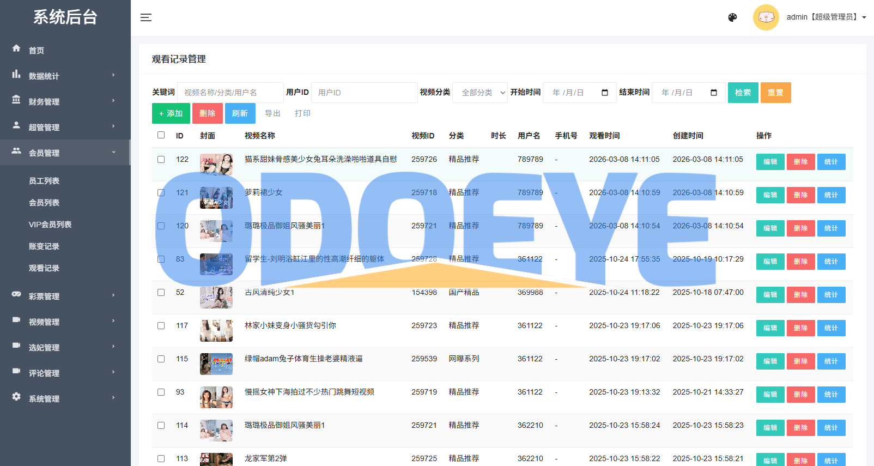Click the lottery management gamepad icon

pyautogui.click(x=16, y=294)
